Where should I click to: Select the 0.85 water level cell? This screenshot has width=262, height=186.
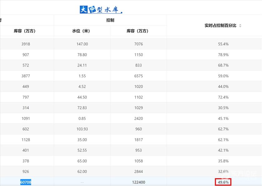82,118
